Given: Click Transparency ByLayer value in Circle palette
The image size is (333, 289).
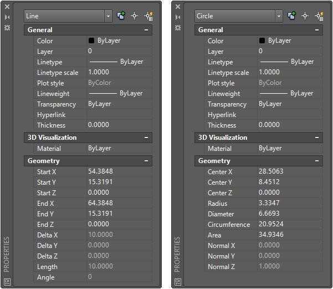Looking at the screenshot, I should (290, 104).
